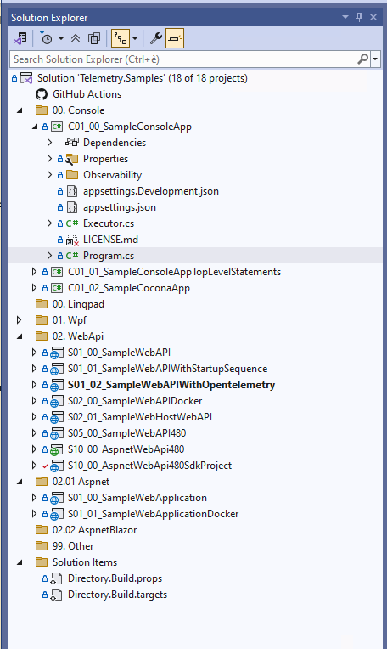387x649 pixels.
Task: Click the Show All Files toolbar icon
Action: 94,38
